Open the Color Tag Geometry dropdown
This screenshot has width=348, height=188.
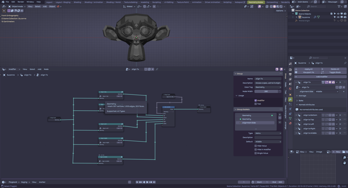[268, 87]
